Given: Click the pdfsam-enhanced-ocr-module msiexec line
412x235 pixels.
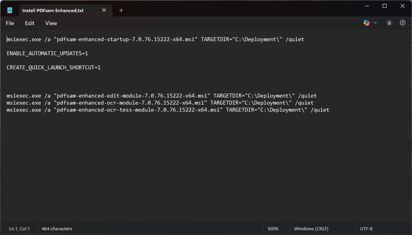Looking at the screenshot, I should pyautogui.click(x=160, y=103).
